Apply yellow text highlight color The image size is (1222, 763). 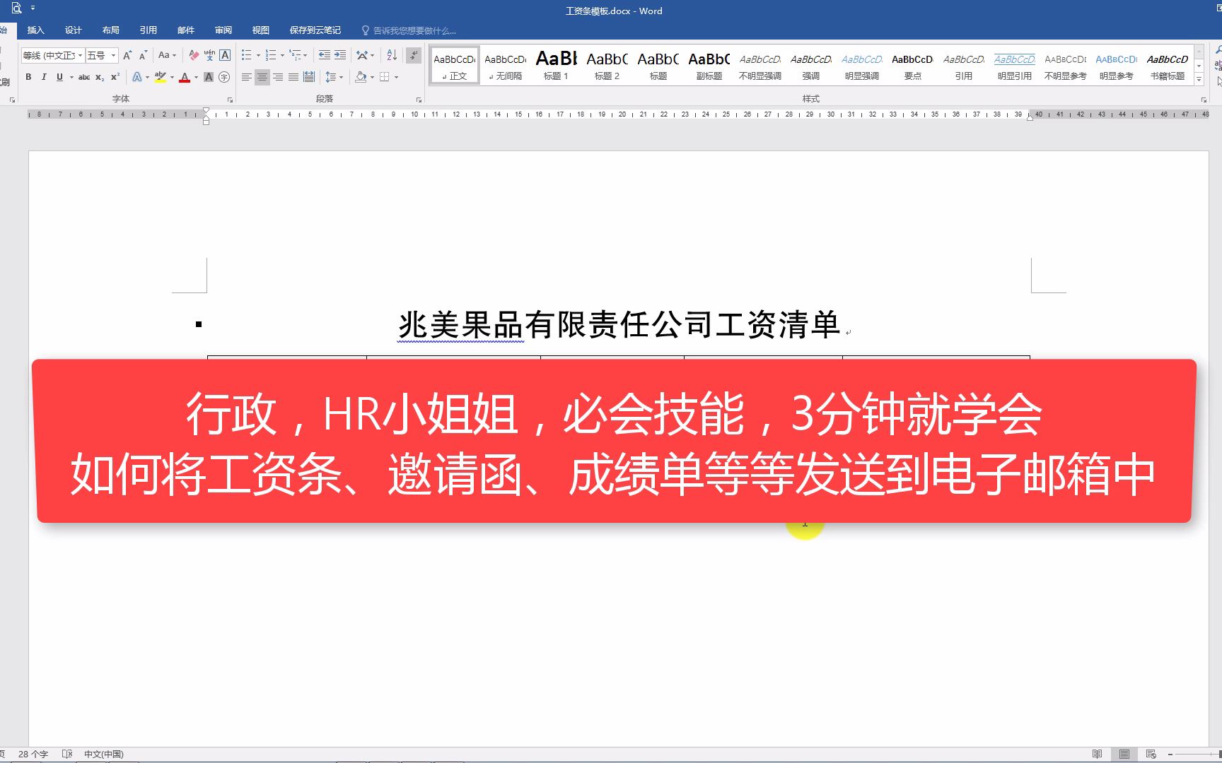tap(161, 77)
